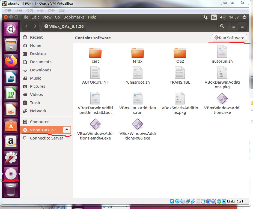Click the CD disc launcher icon
Viewport: 253px width, 209px height.
tap(11, 174)
